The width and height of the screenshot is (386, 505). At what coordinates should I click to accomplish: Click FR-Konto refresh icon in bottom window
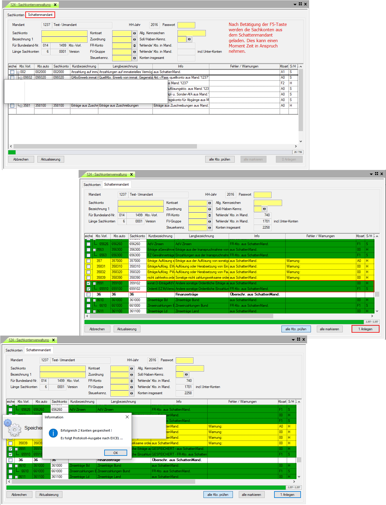click(x=132, y=381)
